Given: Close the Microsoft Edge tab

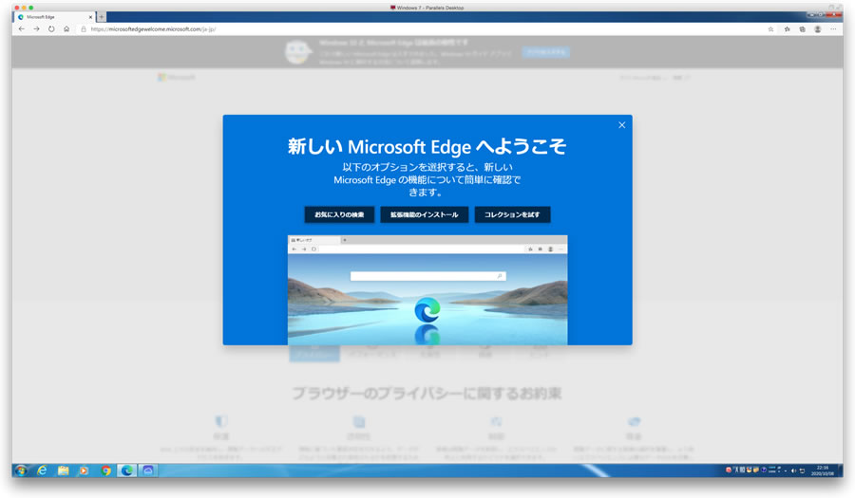Looking at the screenshot, I should 90,17.
